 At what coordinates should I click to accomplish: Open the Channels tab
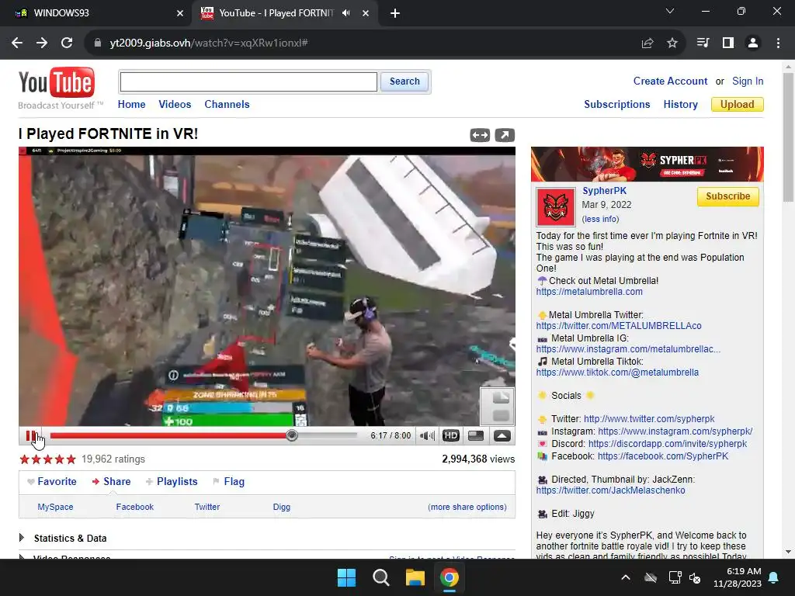[x=227, y=105]
